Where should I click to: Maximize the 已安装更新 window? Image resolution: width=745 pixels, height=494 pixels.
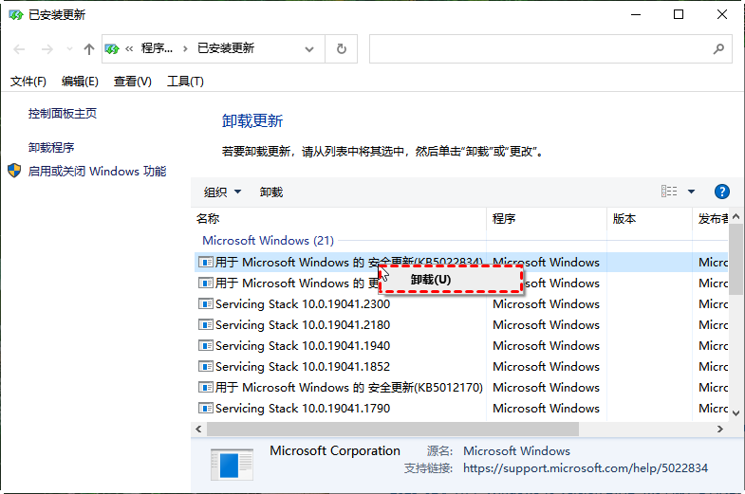679,15
